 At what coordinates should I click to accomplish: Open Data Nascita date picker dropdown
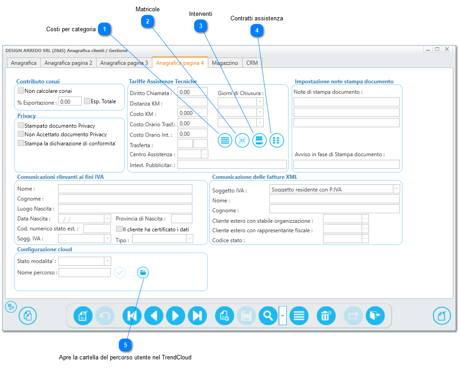108,219
